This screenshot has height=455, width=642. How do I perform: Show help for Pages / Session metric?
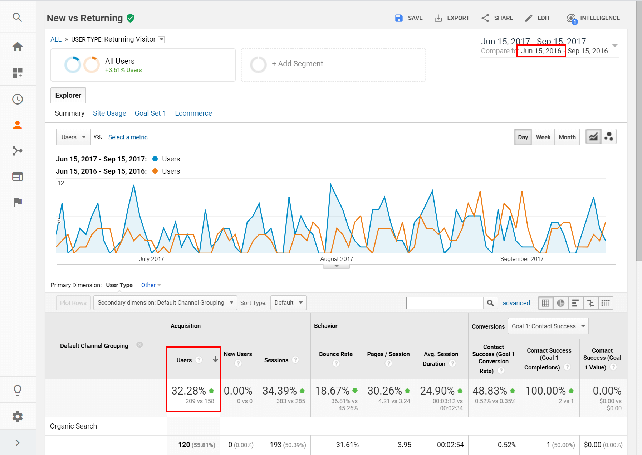pos(388,363)
